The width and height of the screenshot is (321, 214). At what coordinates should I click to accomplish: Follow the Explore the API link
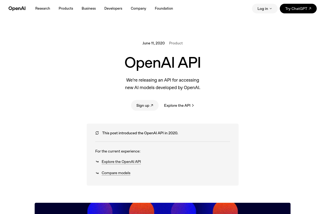(x=179, y=105)
